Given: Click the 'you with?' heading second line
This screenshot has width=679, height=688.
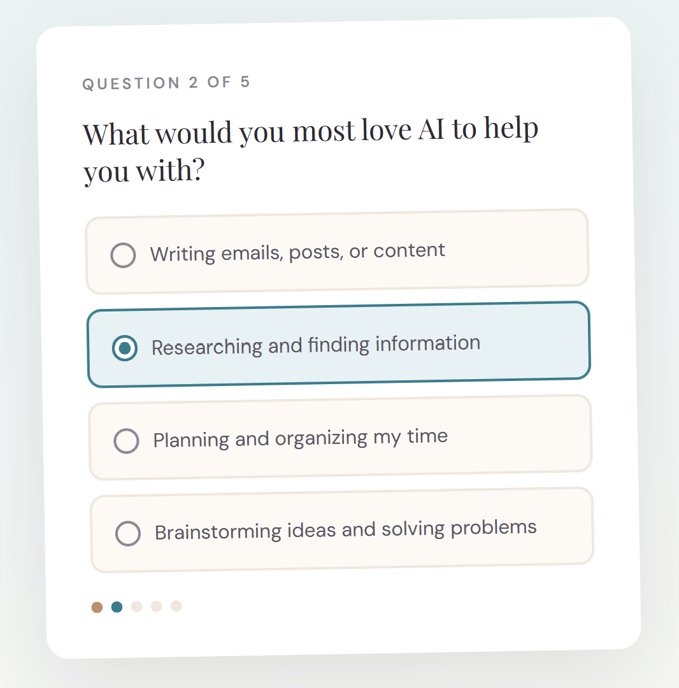Looking at the screenshot, I should (x=143, y=171).
